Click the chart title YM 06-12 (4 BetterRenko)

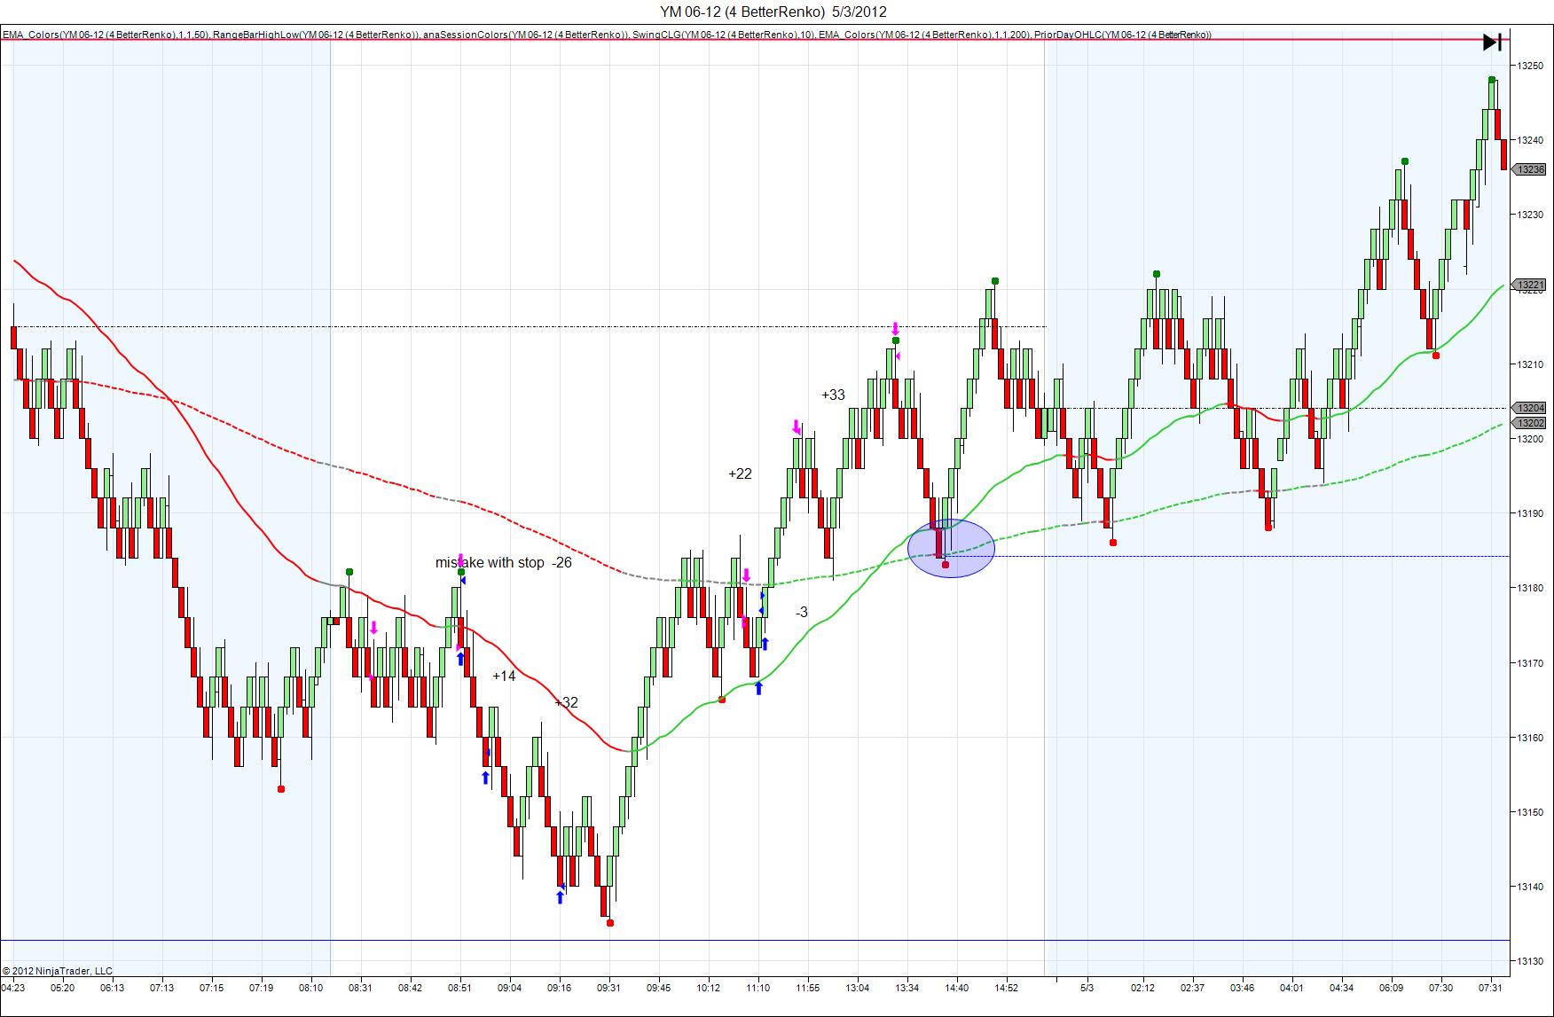click(x=742, y=12)
